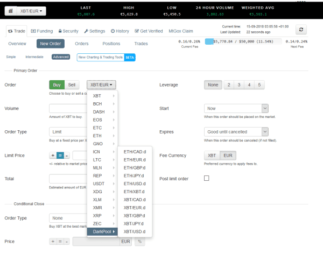Click Limit Price minus button
Viewport: 323px width, 254px height.
[67, 156]
